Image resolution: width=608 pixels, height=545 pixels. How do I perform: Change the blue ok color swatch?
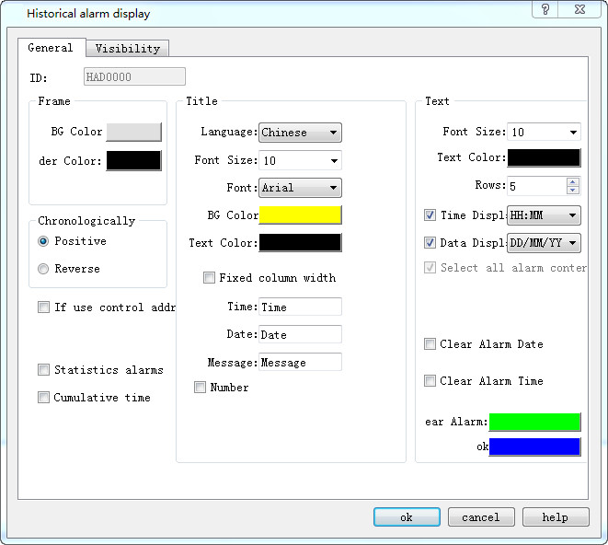pyautogui.click(x=534, y=446)
